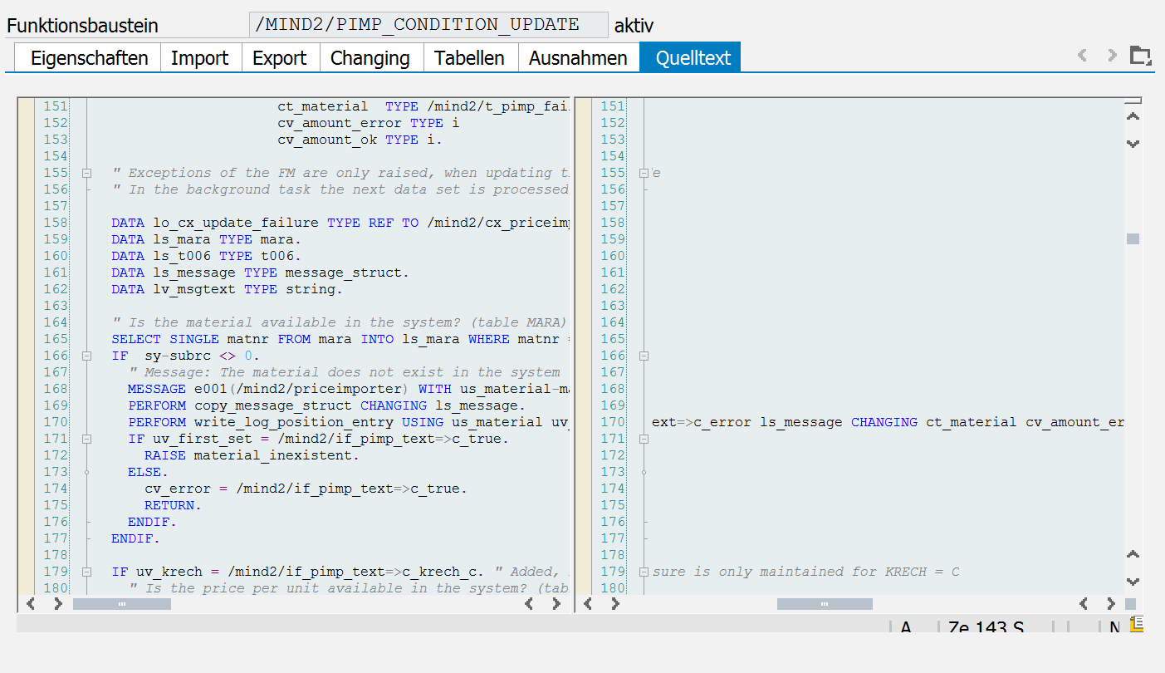Open the Ausnahmen tab
This screenshot has height=673, width=1165.
click(578, 57)
